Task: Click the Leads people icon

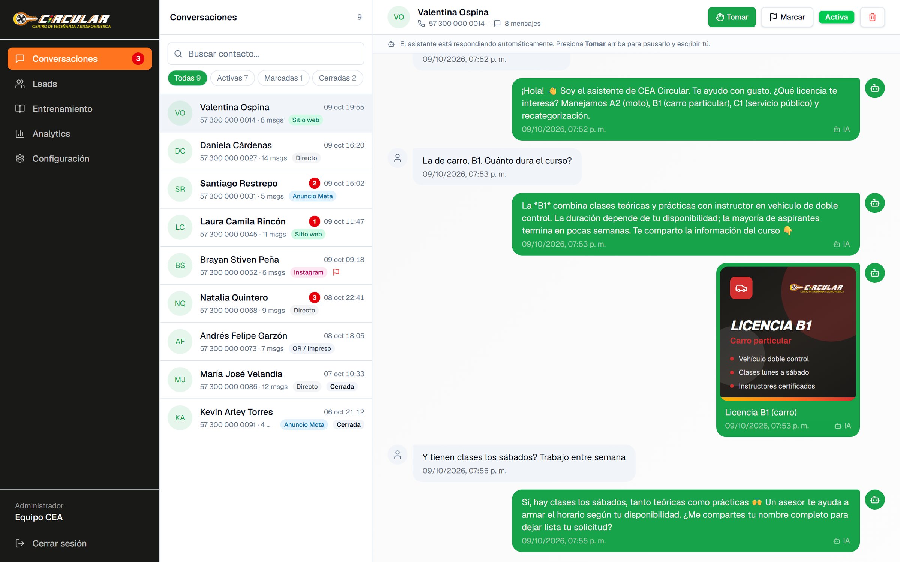Action: coord(20,84)
